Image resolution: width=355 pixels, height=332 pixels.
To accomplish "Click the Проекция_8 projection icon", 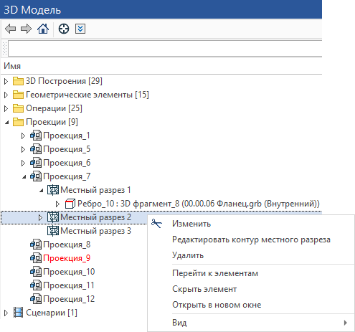I will [36, 245].
